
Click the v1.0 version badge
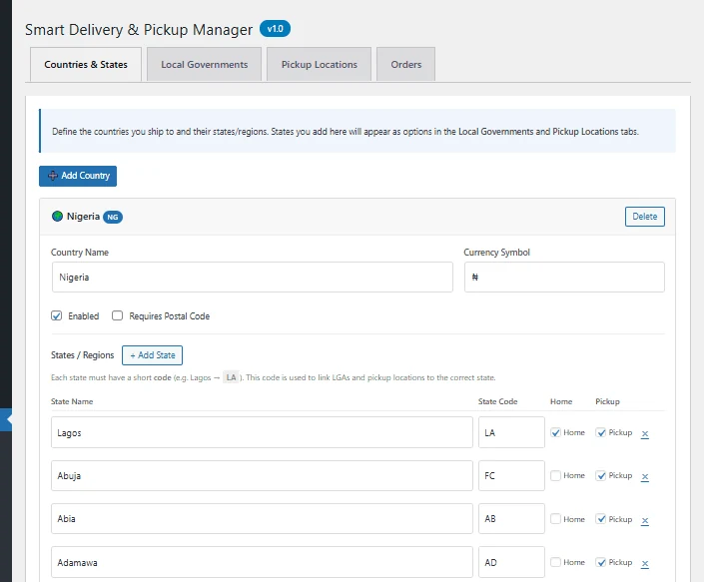click(x=275, y=29)
